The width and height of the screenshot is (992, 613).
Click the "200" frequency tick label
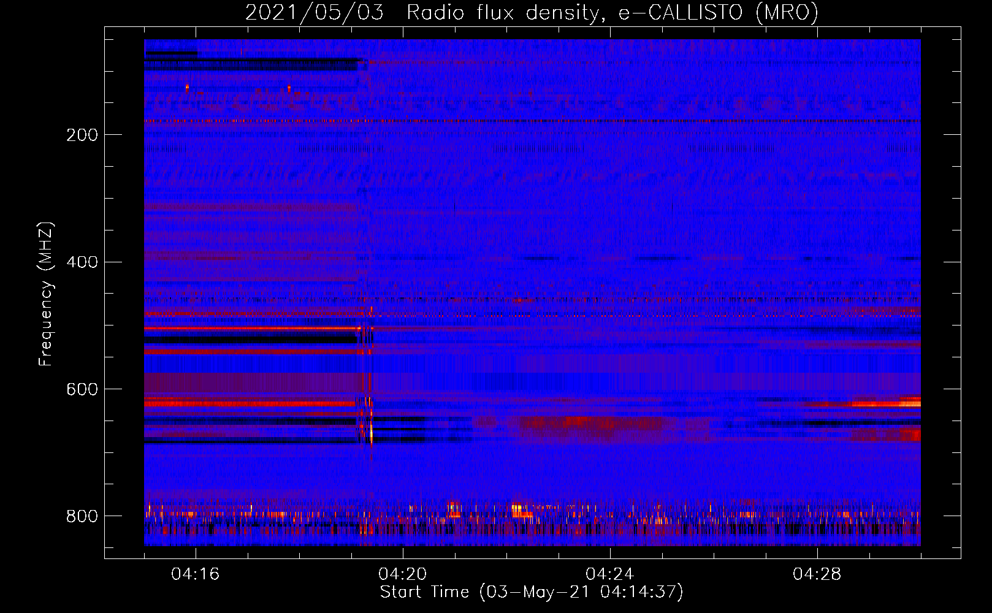82,135
